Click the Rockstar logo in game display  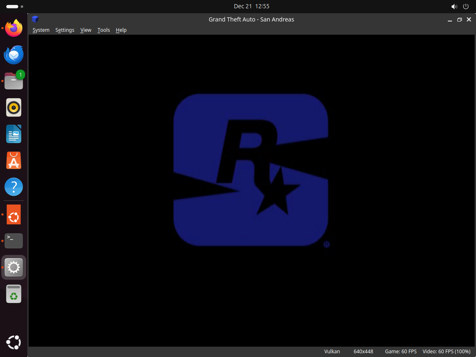pyautogui.click(x=251, y=170)
